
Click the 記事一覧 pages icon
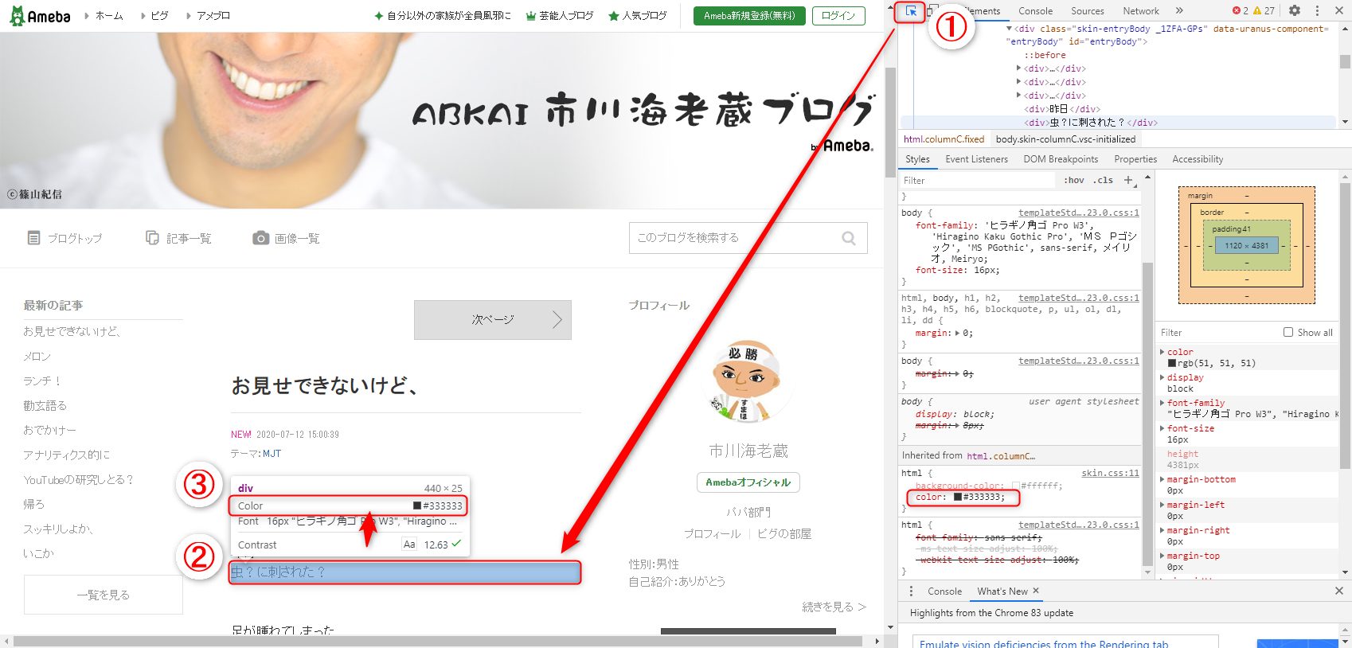click(152, 238)
